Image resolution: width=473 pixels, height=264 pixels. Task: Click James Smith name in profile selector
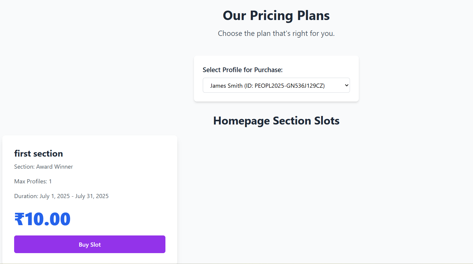[x=226, y=86]
